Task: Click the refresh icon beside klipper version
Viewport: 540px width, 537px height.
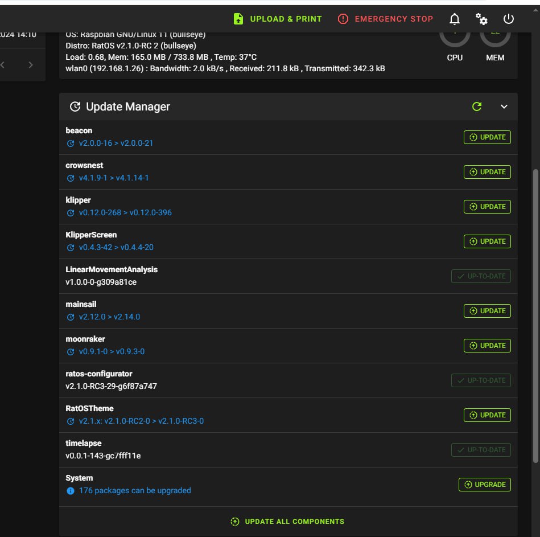Action: pos(71,213)
